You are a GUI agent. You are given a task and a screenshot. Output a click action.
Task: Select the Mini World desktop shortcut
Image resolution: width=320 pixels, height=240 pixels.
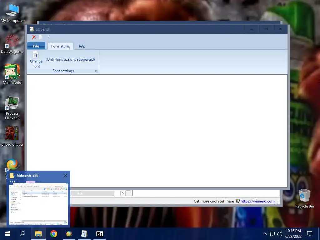(12, 74)
